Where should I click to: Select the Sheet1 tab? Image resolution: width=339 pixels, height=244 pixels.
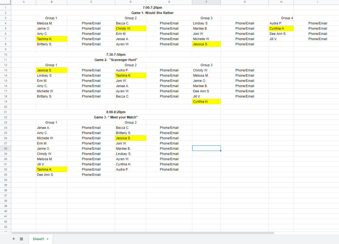coord(38,239)
